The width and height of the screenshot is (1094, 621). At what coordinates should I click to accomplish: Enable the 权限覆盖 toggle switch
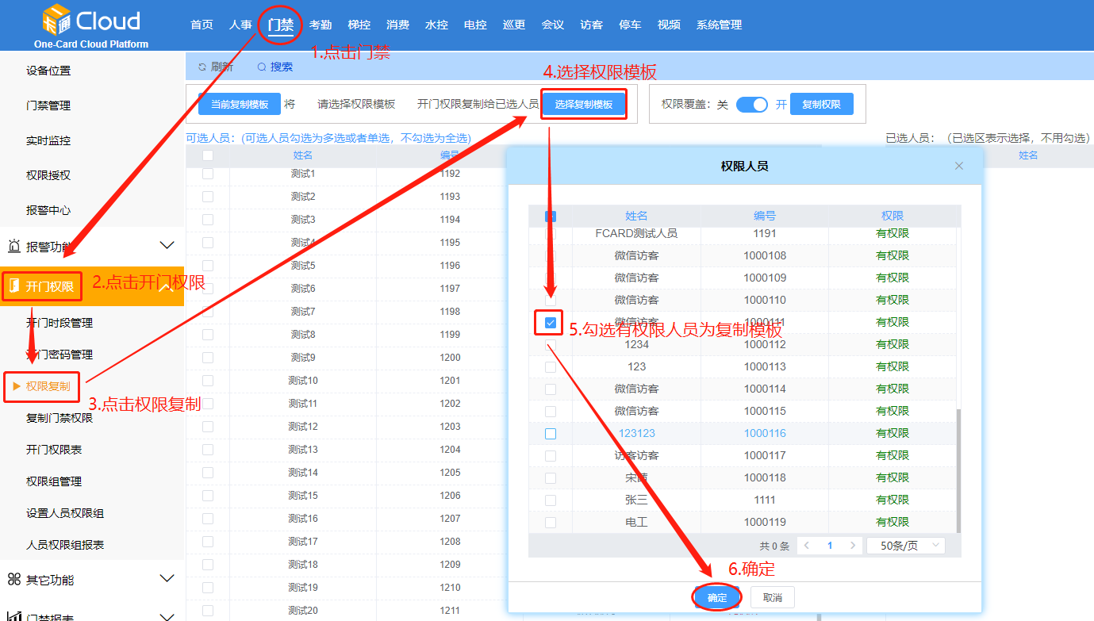(751, 104)
